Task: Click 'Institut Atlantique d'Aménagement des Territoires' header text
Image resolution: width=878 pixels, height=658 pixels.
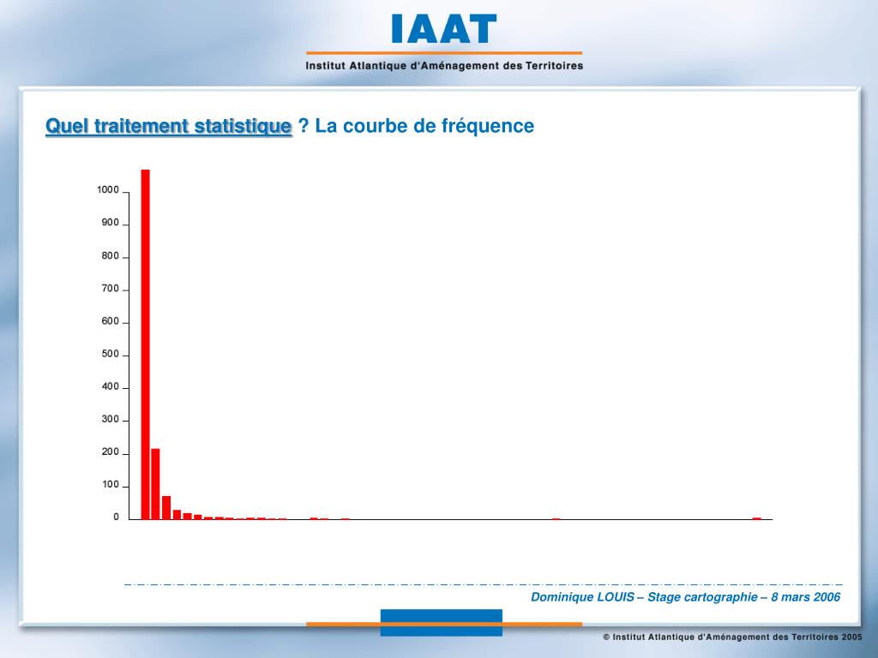Action: pyautogui.click(x=444, y=66)
